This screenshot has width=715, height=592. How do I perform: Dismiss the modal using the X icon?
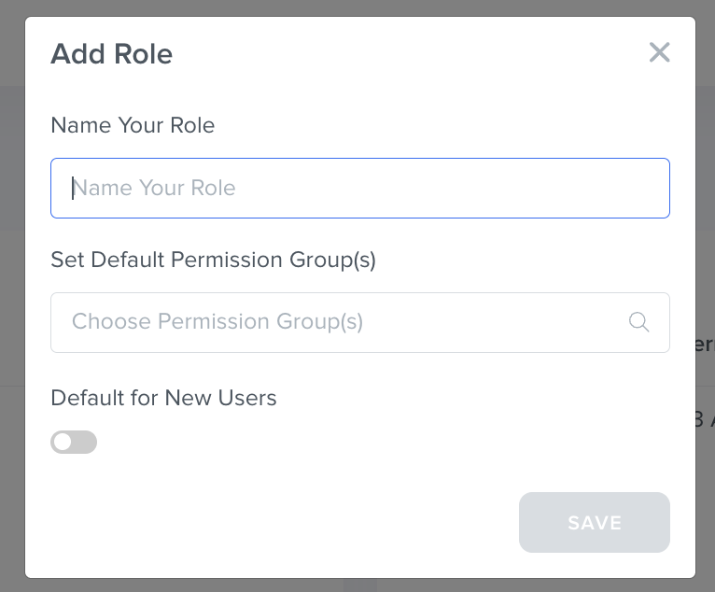pos(659,52)
